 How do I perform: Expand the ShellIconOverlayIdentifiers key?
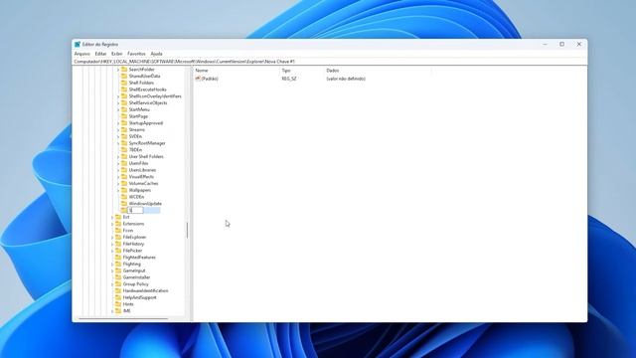[118, 96]
